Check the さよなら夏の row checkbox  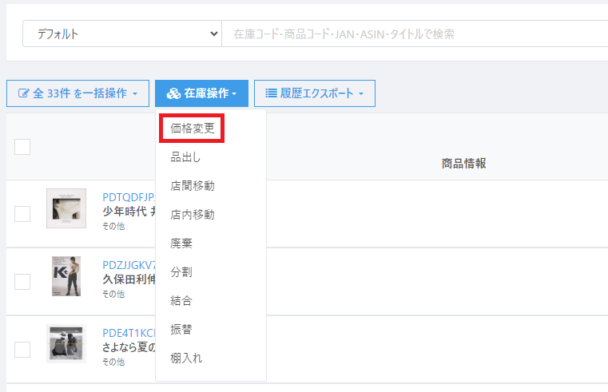coord(22,350)
